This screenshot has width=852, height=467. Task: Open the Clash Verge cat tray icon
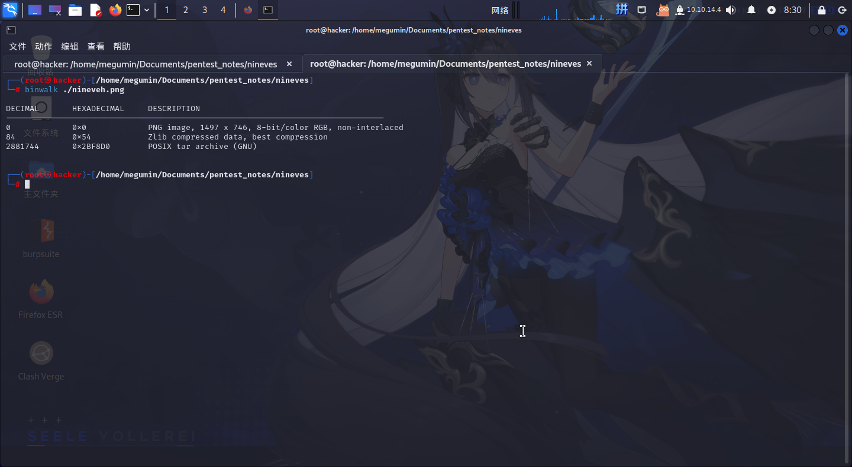663,10
